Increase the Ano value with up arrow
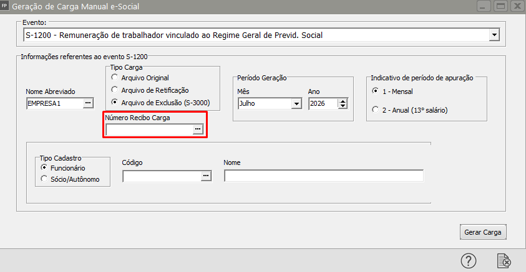The width and height of the screenshot is (526, 272). point(343,101)
